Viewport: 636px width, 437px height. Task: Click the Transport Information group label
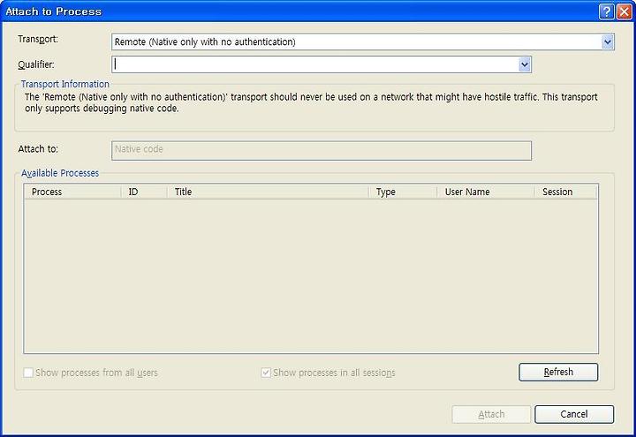[64, 84]
